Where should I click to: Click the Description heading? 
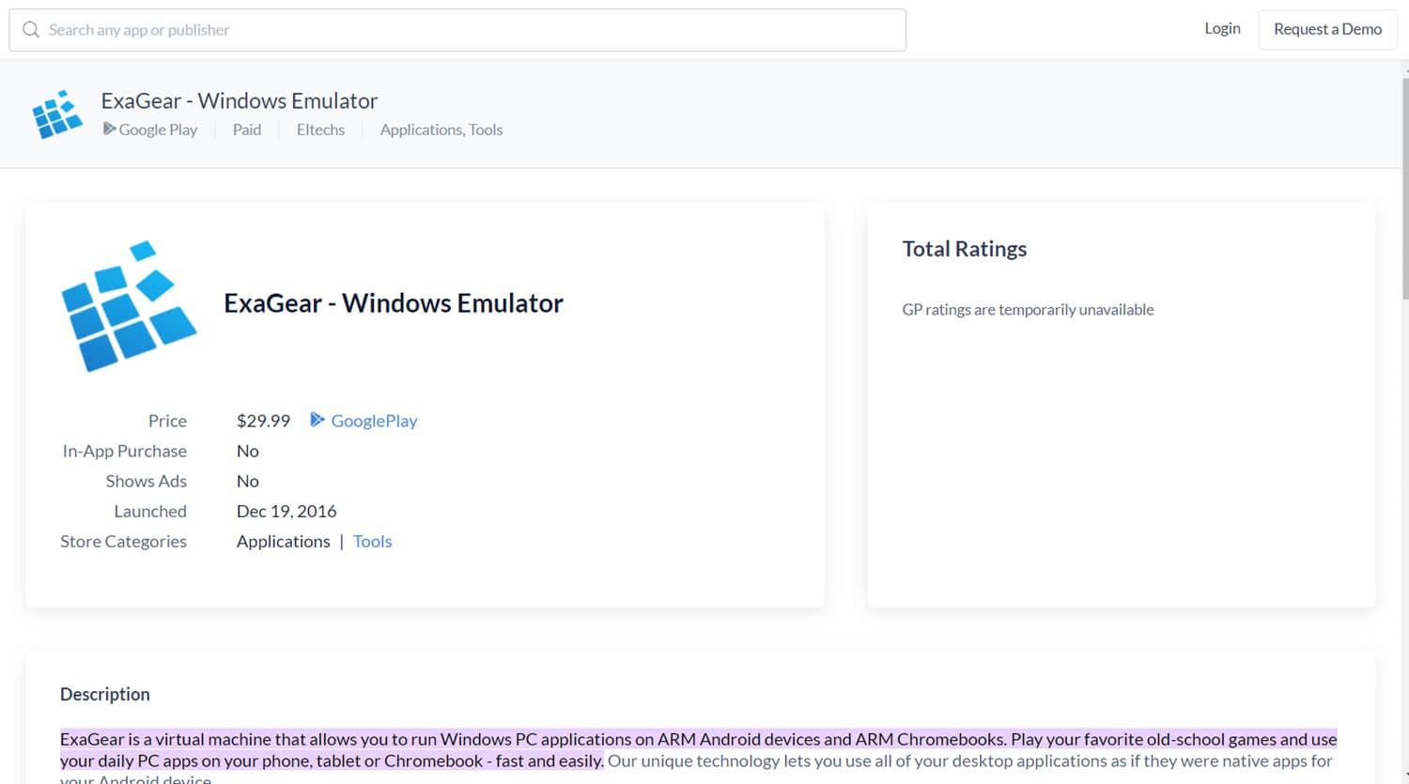[105, 694]
